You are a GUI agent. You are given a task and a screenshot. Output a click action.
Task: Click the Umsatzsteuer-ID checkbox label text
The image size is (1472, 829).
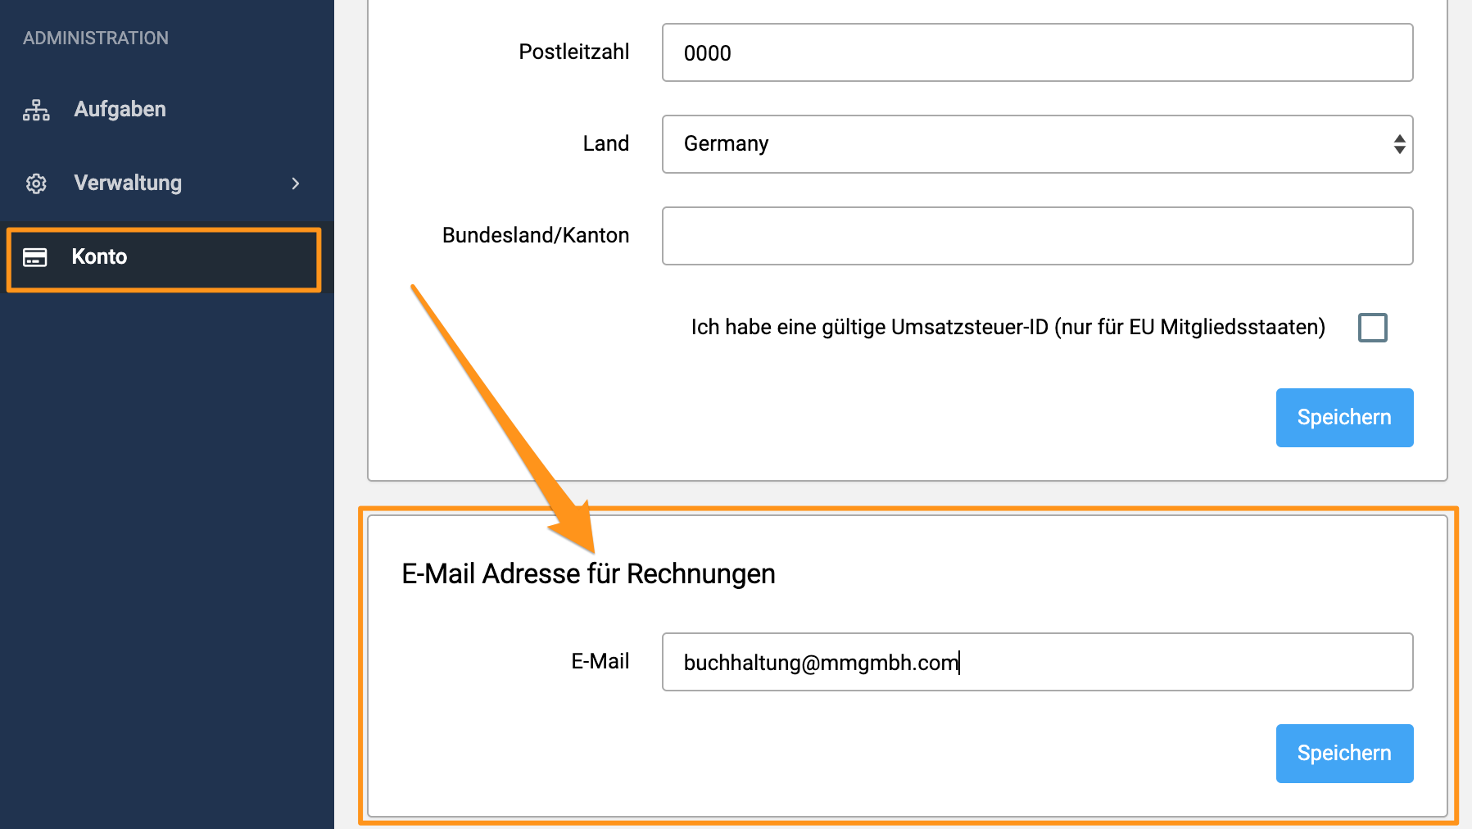tap(1008, 327)
